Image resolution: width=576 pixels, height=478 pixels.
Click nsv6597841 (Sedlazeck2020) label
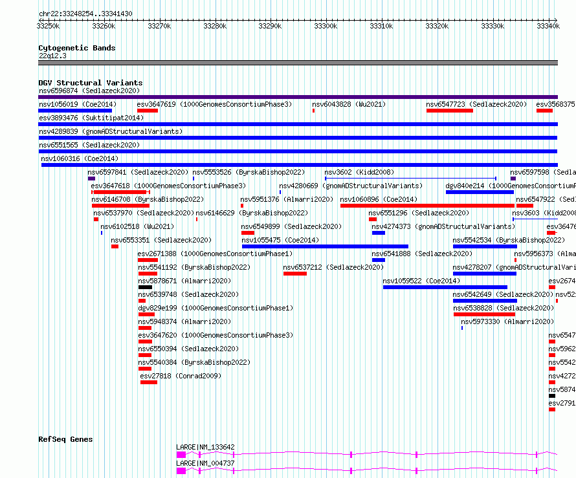[x=138, y=172]
